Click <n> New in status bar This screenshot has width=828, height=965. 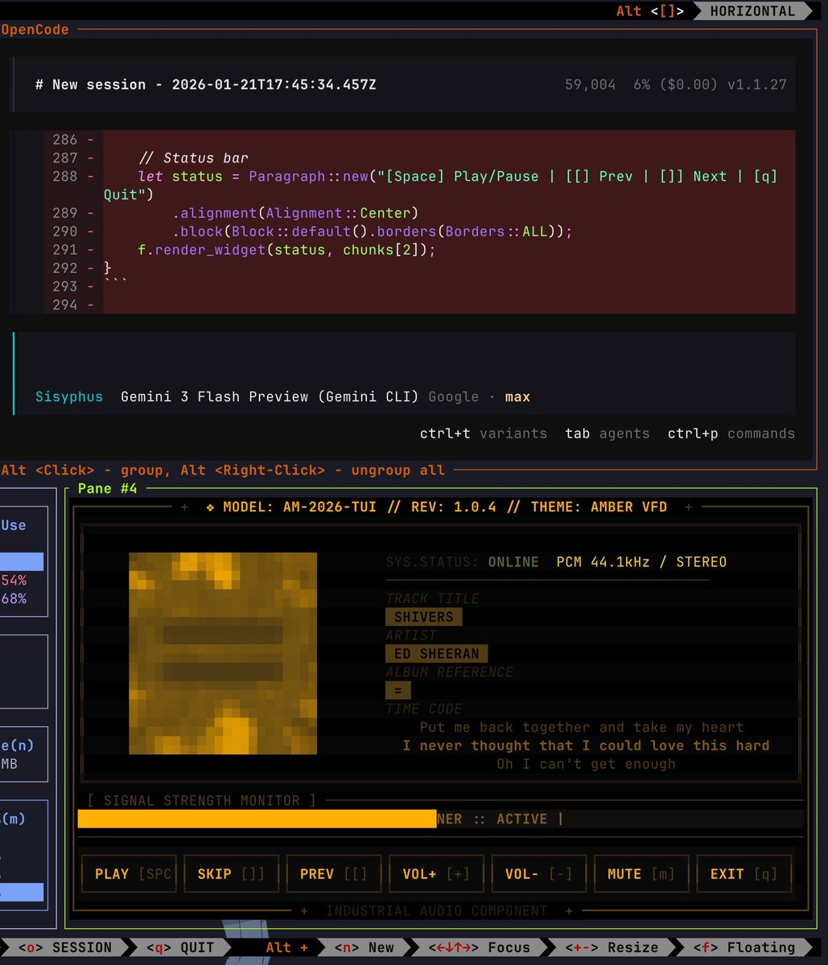click(x=365, y=947)
